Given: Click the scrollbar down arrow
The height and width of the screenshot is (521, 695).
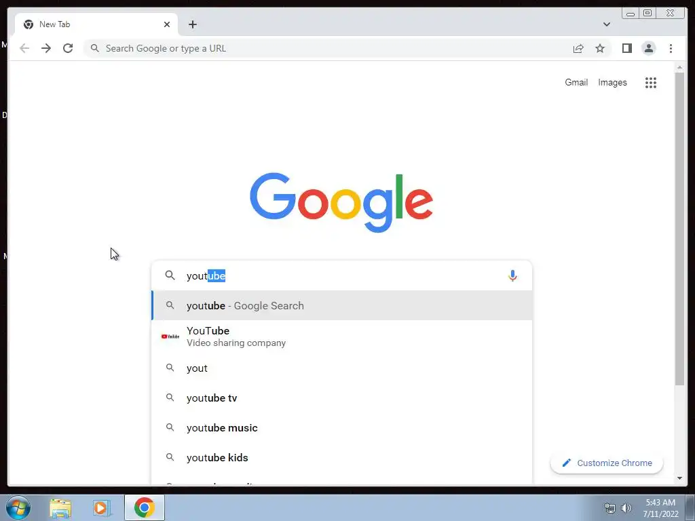Looking at the screenshot, I should tap(679, 478).
